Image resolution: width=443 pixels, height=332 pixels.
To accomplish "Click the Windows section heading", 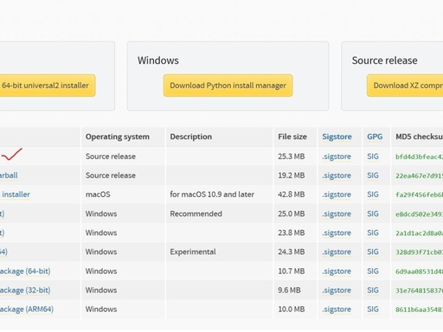I will coord(158,61).
